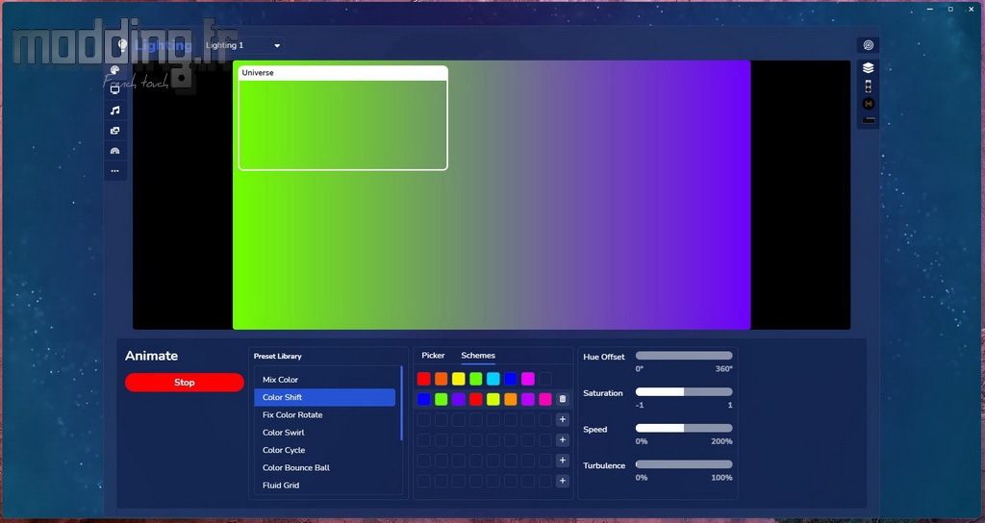Select the fan device icon under layers
The width and height of the screenshot is (985, 523).
pyautogui.click(x=869, y=87)
